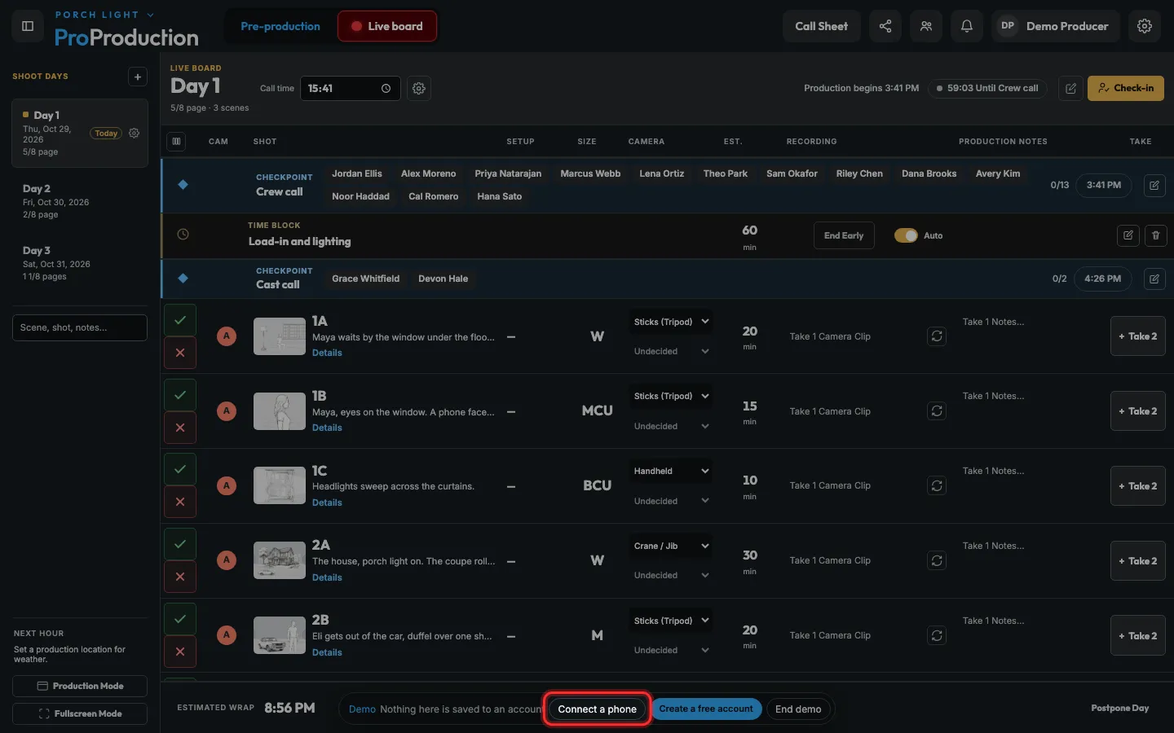This screenshot has width=1174, height=733.
Task: Toggle the column layout icon
Action: click(176, 141)
